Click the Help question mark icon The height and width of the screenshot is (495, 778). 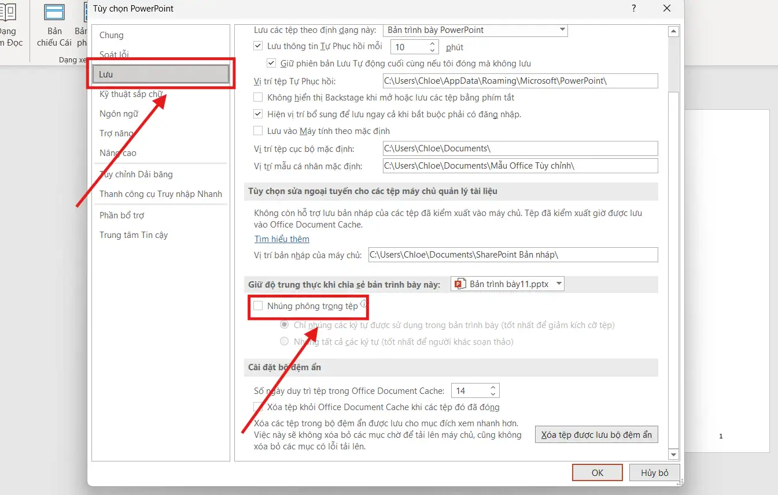coord(634,9)
